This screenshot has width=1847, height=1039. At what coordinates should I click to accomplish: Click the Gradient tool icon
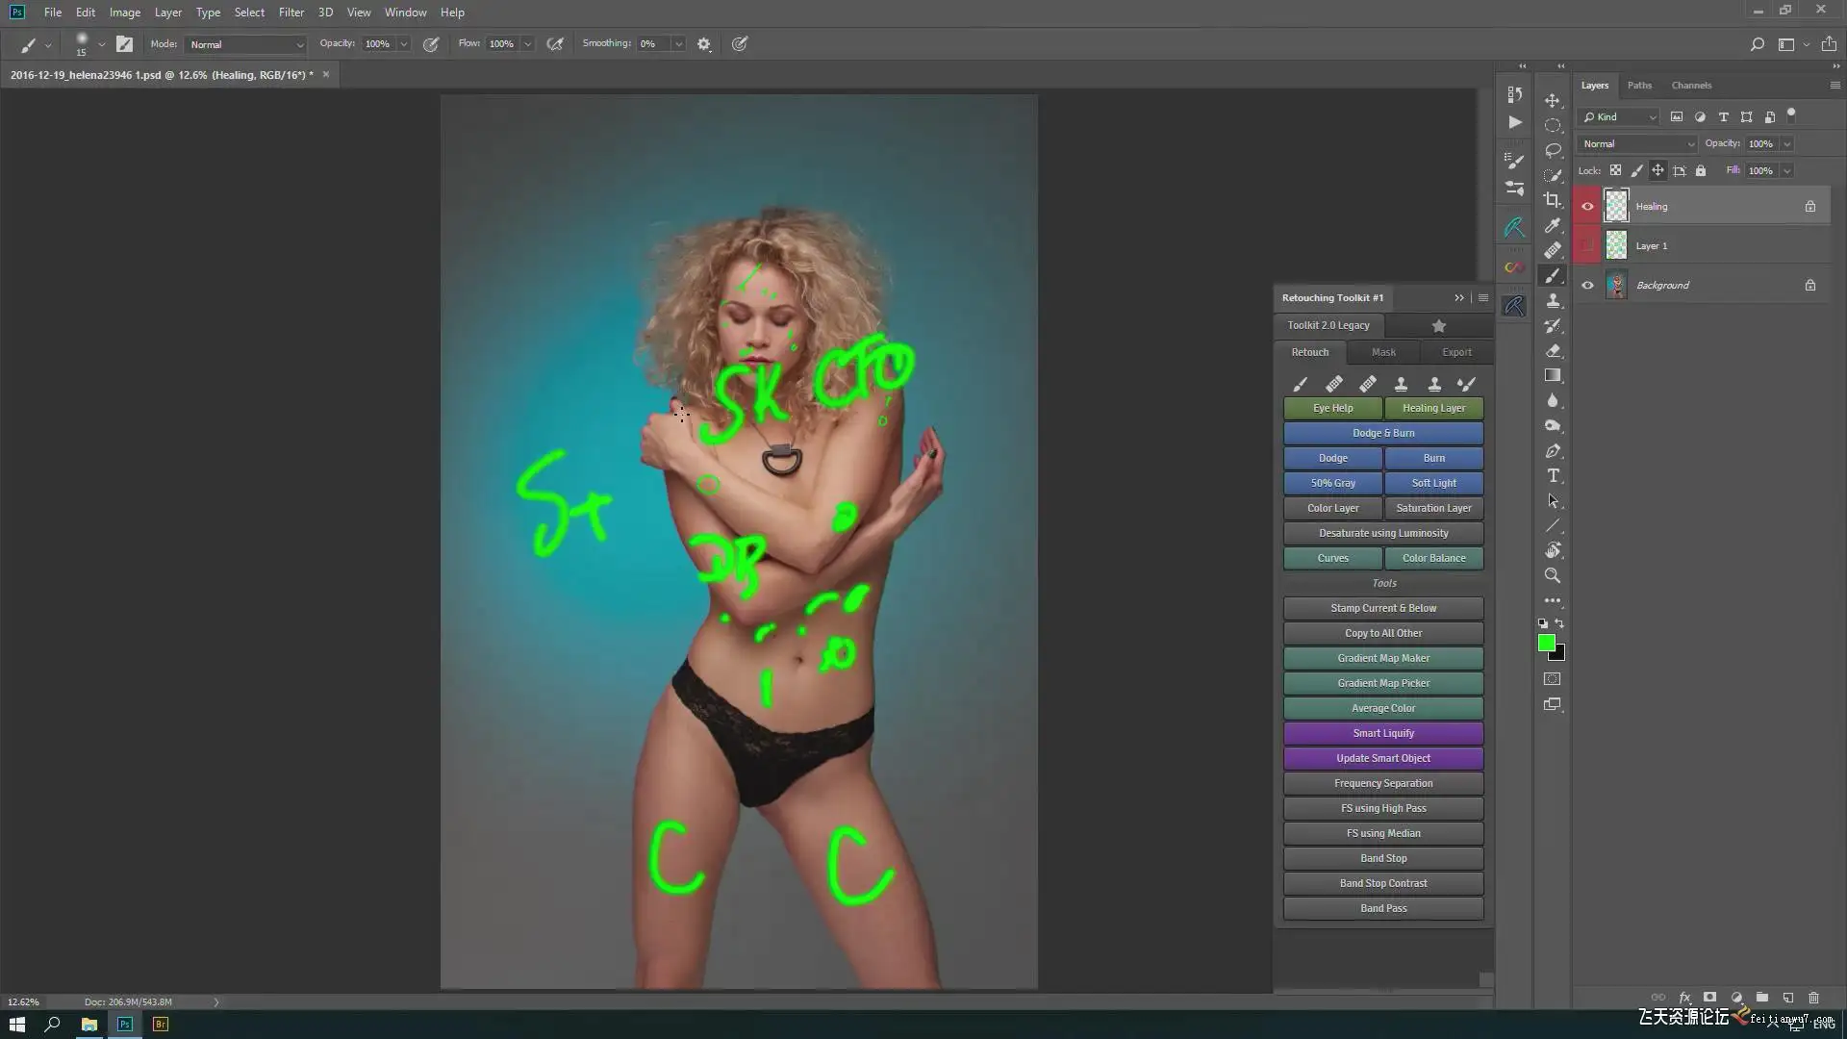tap(1552, 375)
